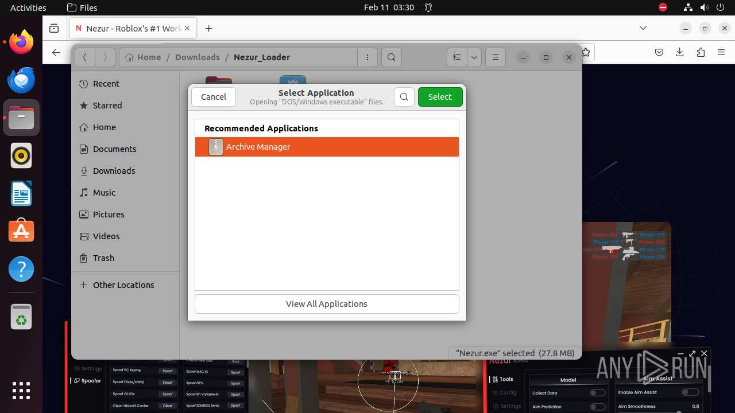This screenshot has width=735, height=413.
Task: Open a new Firefox tab
Action: [x=209, y=28]
